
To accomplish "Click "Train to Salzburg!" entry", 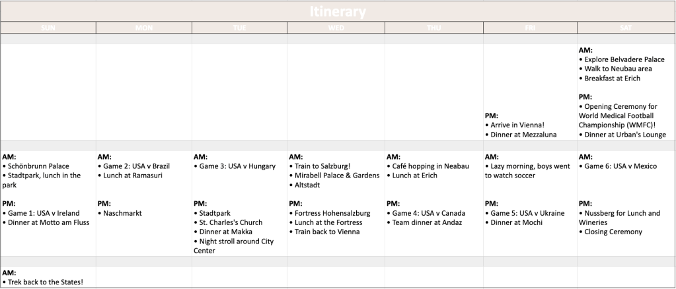I will [322, 166].
